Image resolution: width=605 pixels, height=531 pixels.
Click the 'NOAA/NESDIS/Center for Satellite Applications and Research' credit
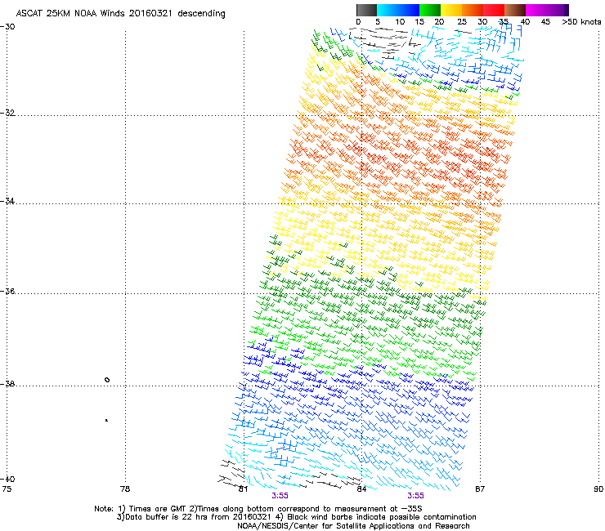click(x=353, y=526)
